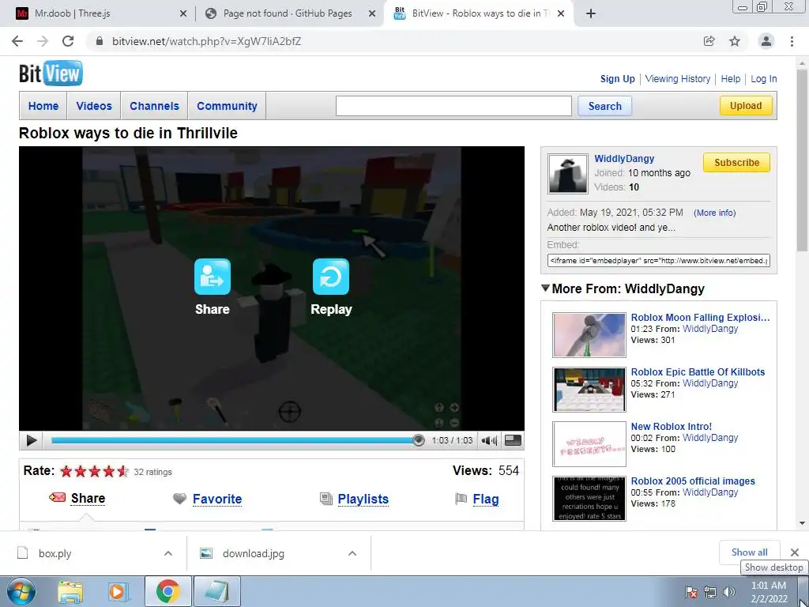This screenshot has width=809, height=607.
Task: Open Viewing History link
Action: (x=677, y=78)
